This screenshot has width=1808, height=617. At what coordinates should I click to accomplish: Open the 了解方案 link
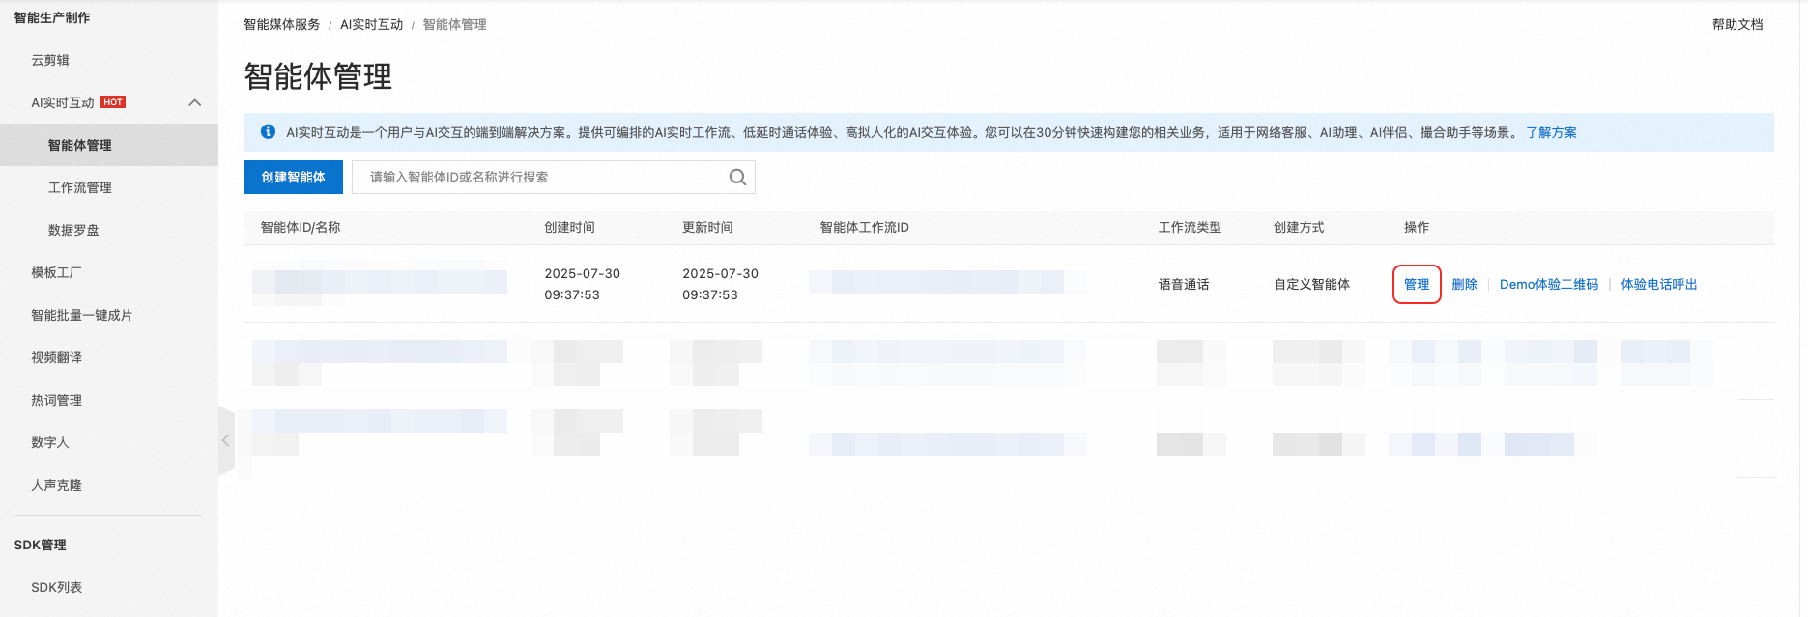pyautogui.click(x=1551, y=132)
